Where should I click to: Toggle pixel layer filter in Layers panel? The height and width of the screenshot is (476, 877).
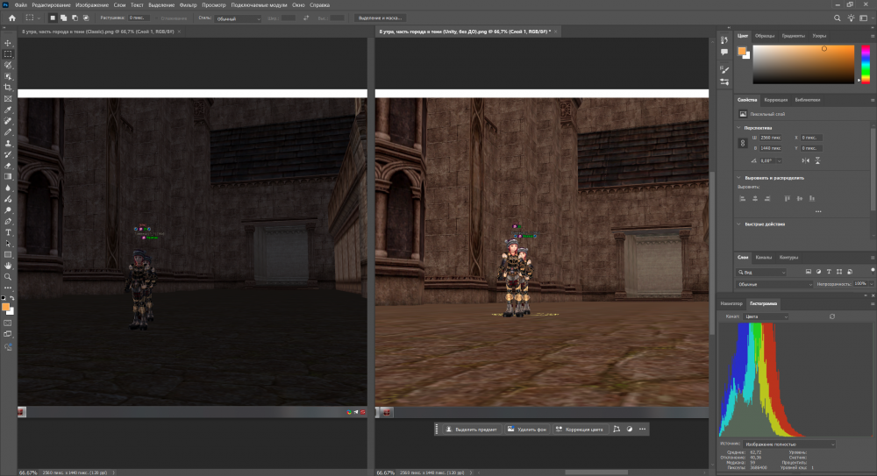click(809, 272)
